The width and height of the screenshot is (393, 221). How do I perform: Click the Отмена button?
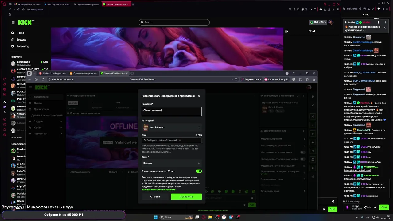[x=155, y=196]
